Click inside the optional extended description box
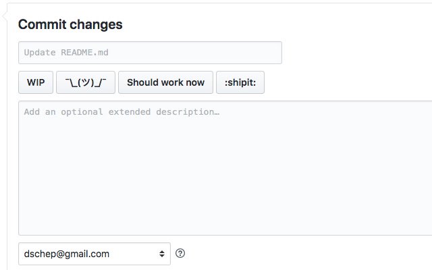Screen dimensions: 432x270 225,167
